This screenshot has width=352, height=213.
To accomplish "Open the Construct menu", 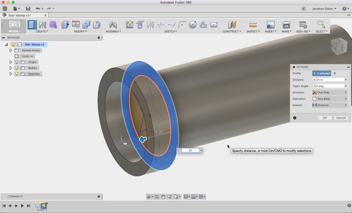I will click(x=232, y=31).
